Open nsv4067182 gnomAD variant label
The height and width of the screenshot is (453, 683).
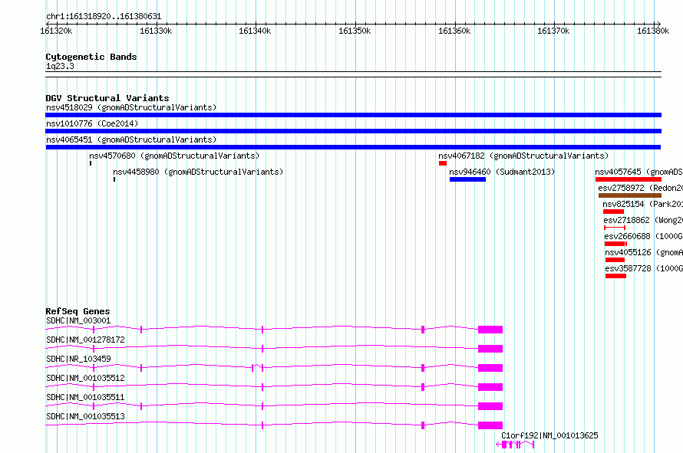point(523,156)
